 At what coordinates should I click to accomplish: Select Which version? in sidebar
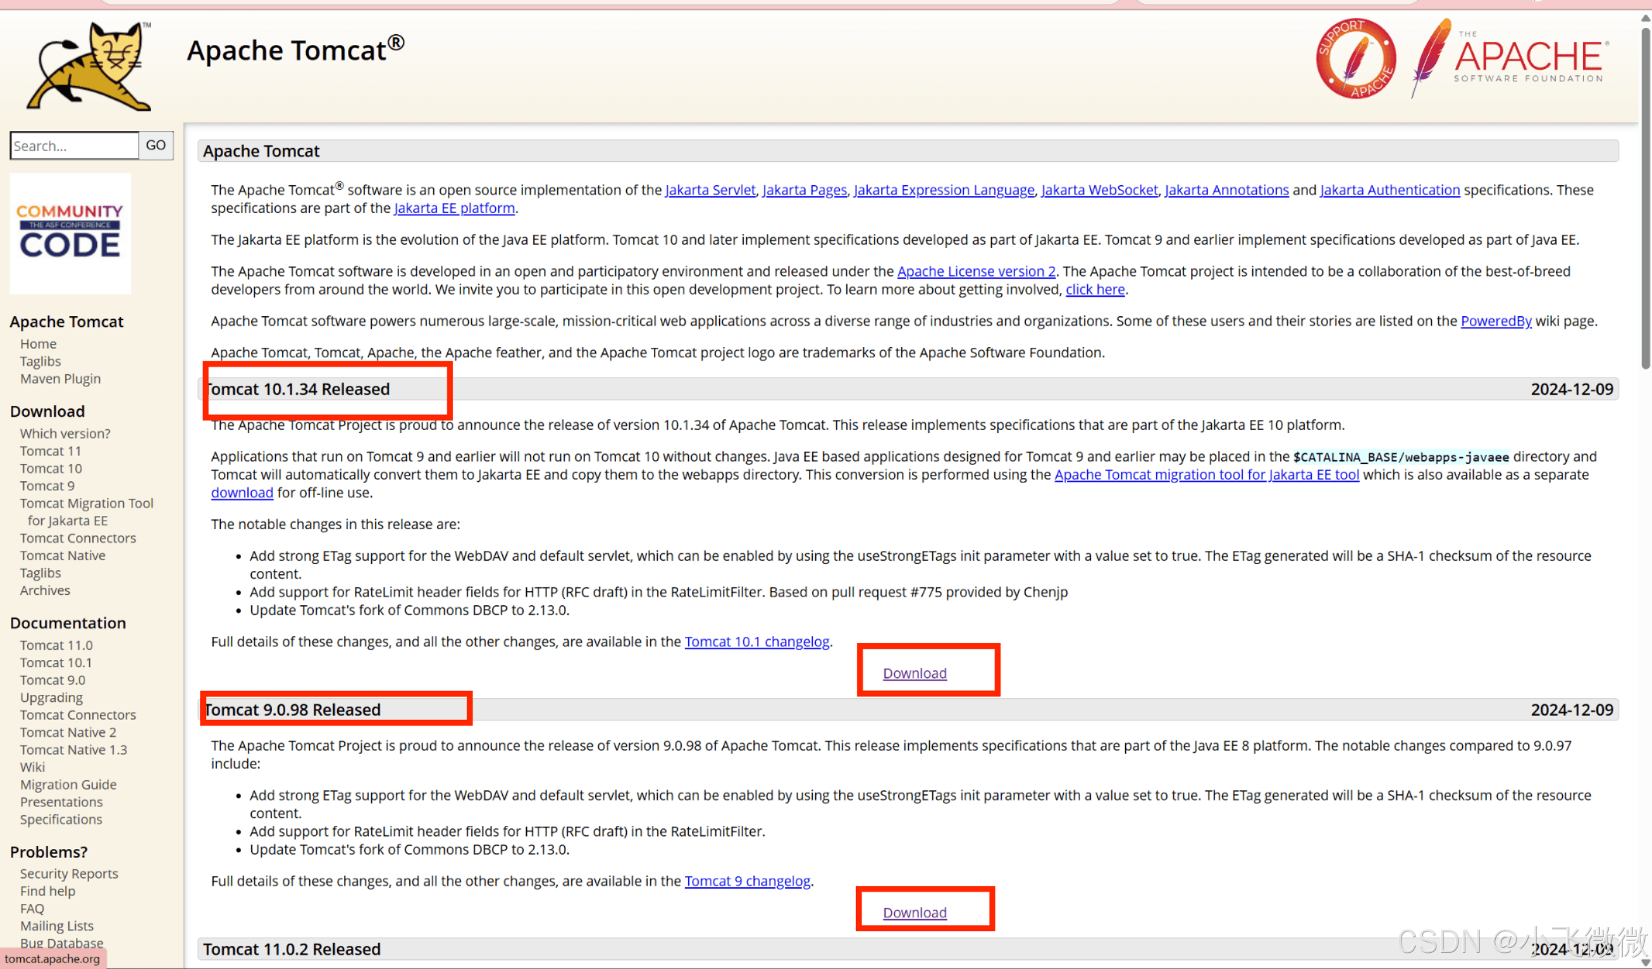click(65, 434)
